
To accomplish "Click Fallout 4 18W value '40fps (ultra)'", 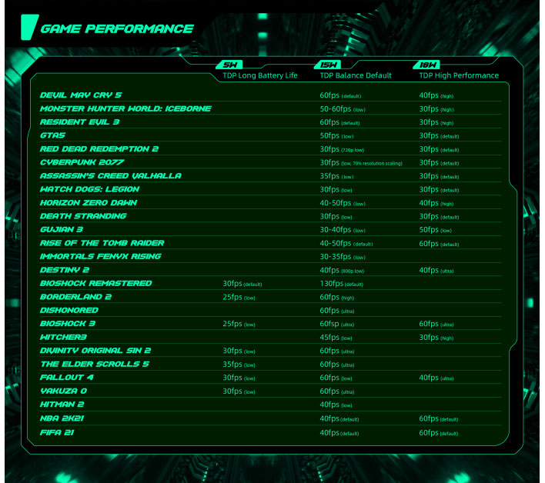I will (x=436, y=378).
